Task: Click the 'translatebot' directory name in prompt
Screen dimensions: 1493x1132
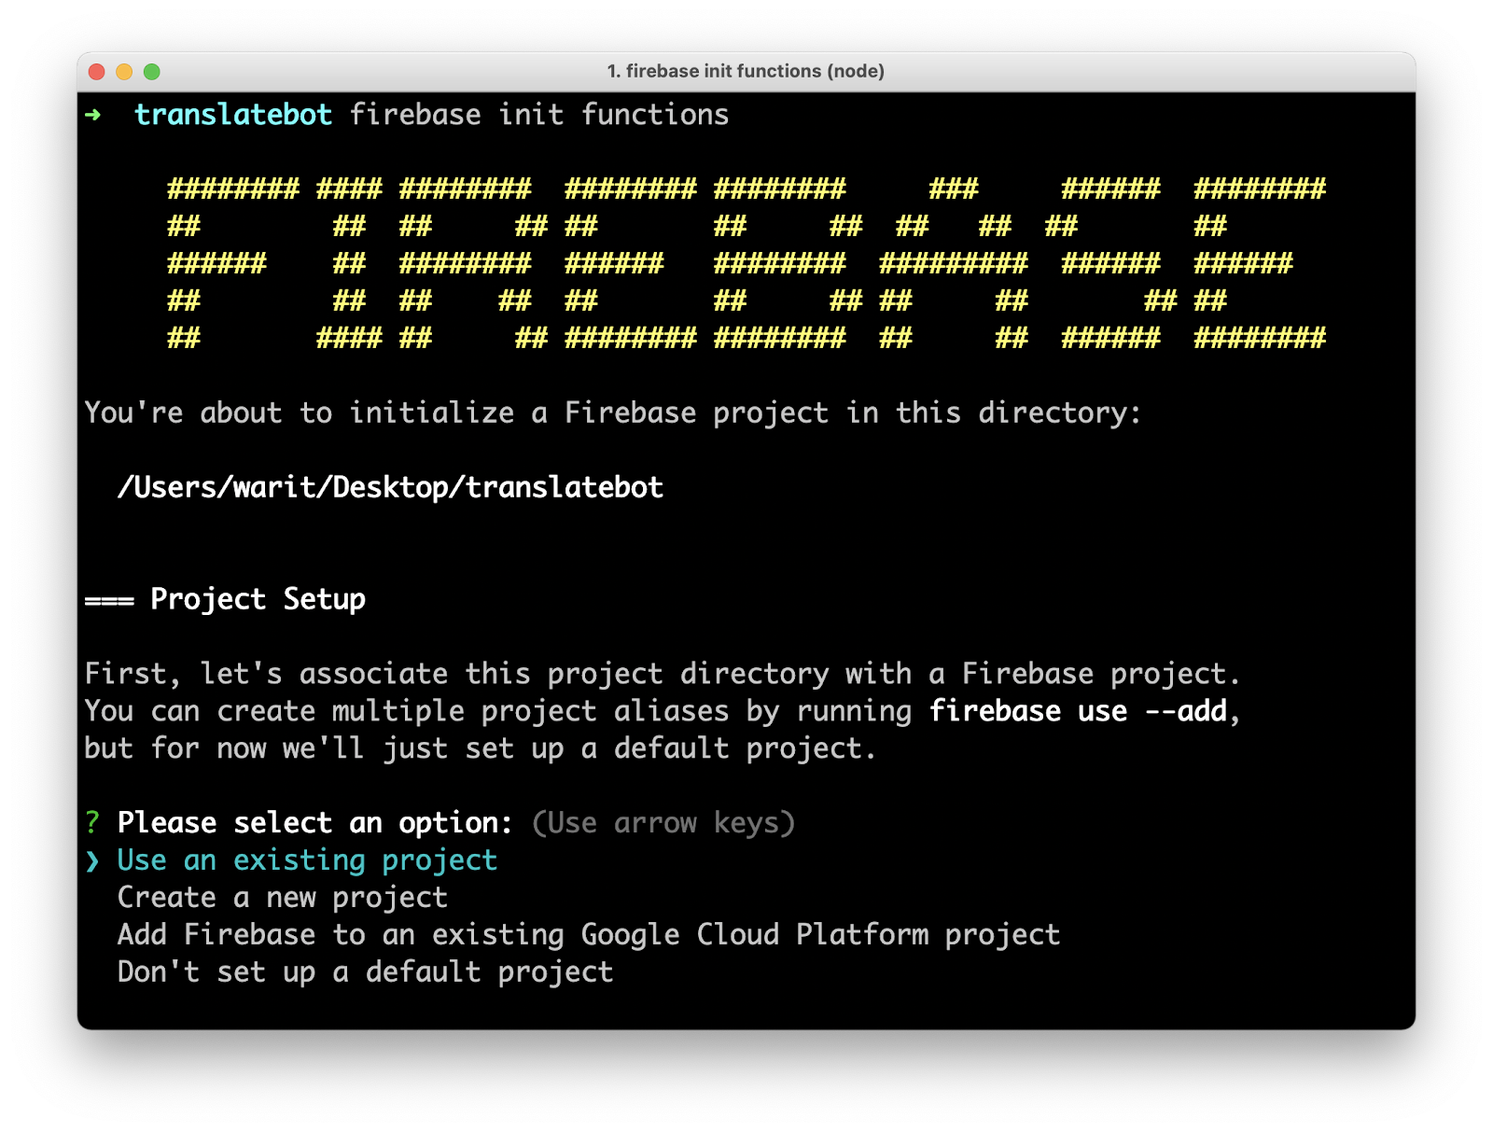Action: 233,115
